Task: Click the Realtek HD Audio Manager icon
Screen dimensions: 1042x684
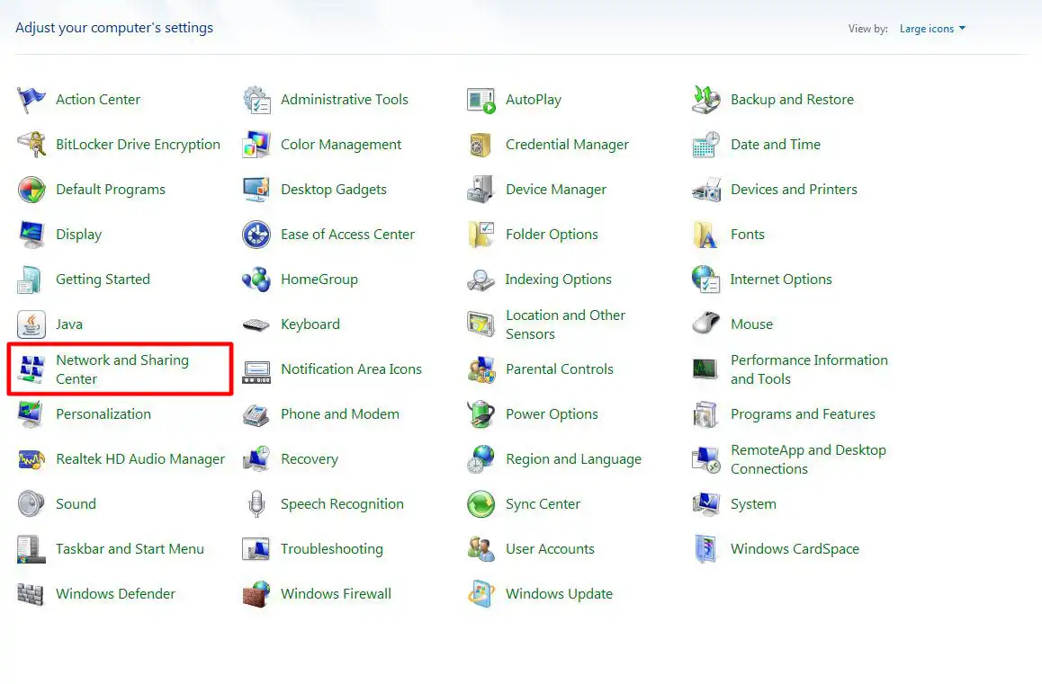Action: click(x=31, y=459)
